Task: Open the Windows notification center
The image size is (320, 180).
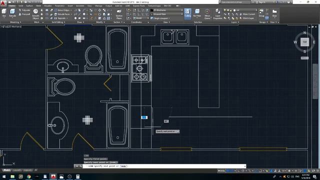Action: (x=314, y=176)
